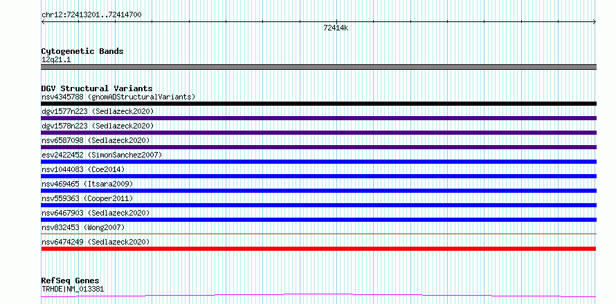Click the left arrow end of the ruler

pos(43,22)
